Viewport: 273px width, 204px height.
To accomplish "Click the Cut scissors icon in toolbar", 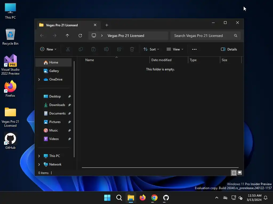I will (x=68, y=49).
